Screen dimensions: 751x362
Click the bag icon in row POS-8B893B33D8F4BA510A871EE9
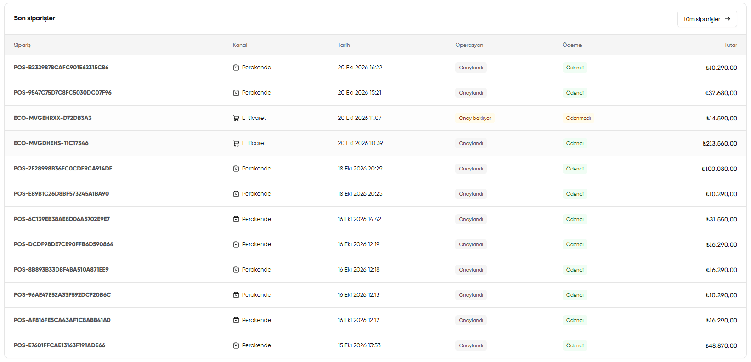(236, 270)
